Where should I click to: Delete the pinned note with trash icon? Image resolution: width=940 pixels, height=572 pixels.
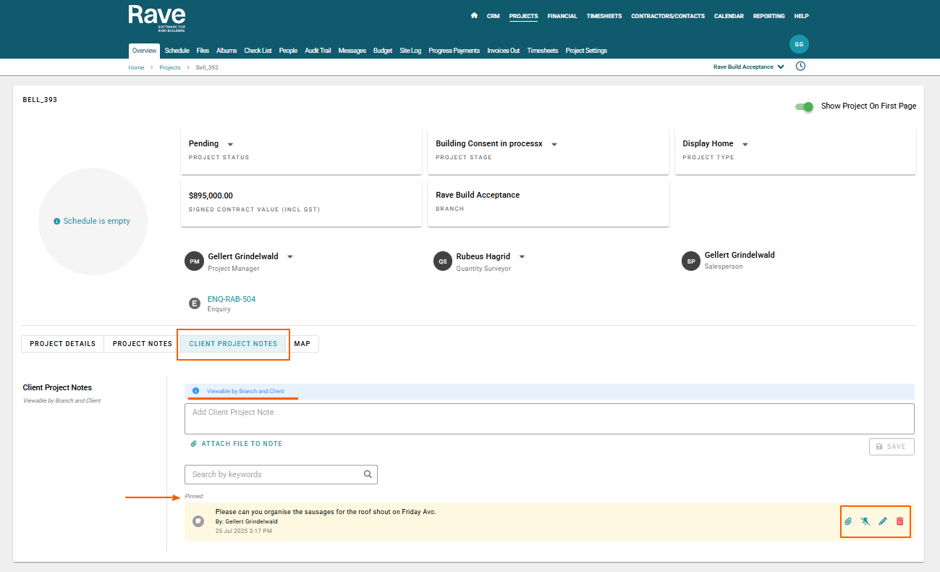900,521
